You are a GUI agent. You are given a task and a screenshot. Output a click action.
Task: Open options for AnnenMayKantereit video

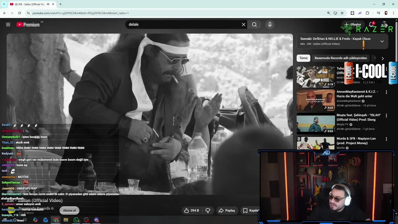point(386,92)
